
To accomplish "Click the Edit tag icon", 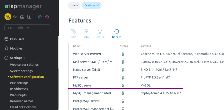I will [x=73, y=31].
